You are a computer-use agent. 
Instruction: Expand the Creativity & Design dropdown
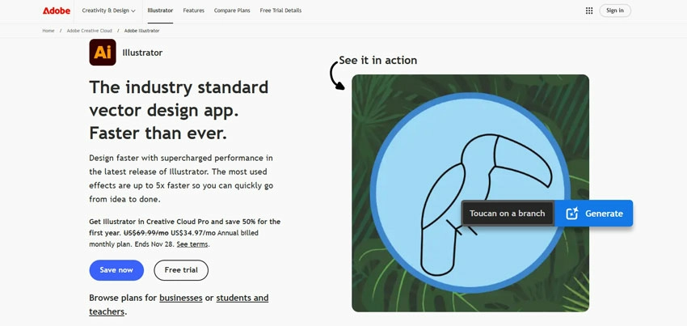tap(108, 11)
